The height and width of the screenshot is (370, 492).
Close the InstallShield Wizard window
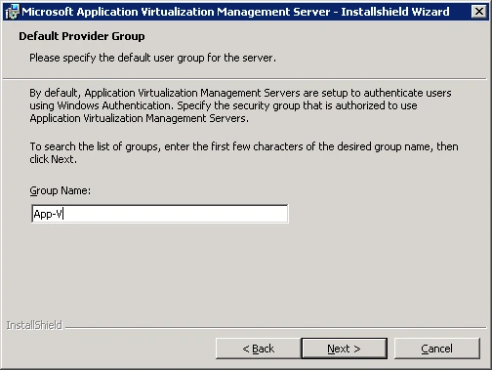pos(478,12)
